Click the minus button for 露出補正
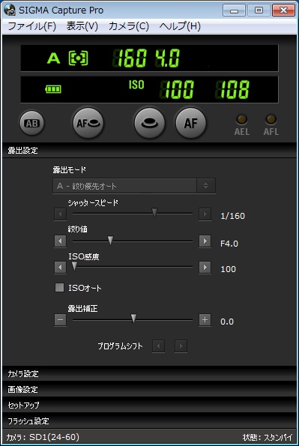 (60, 320)
